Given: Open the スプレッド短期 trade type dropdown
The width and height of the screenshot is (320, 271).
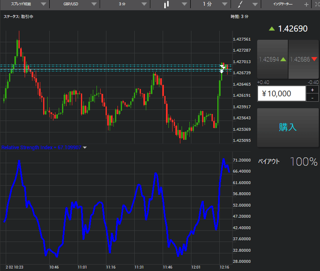Looking at the screenshot, I should click(25, 4).
